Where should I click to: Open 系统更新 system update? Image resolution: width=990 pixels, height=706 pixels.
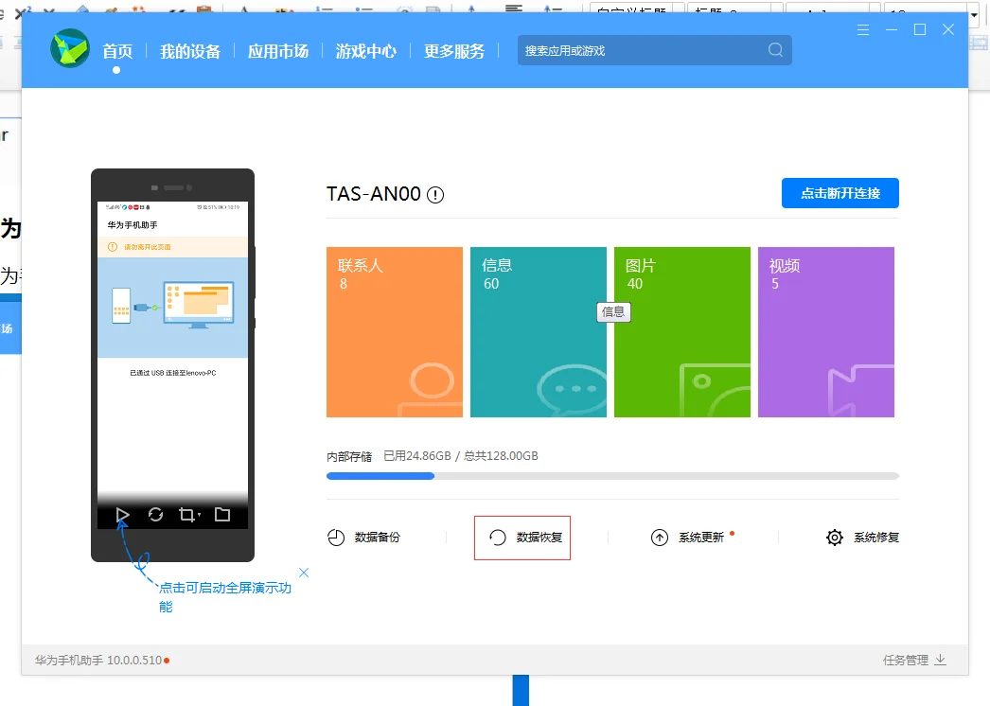(x=688, y=538)
